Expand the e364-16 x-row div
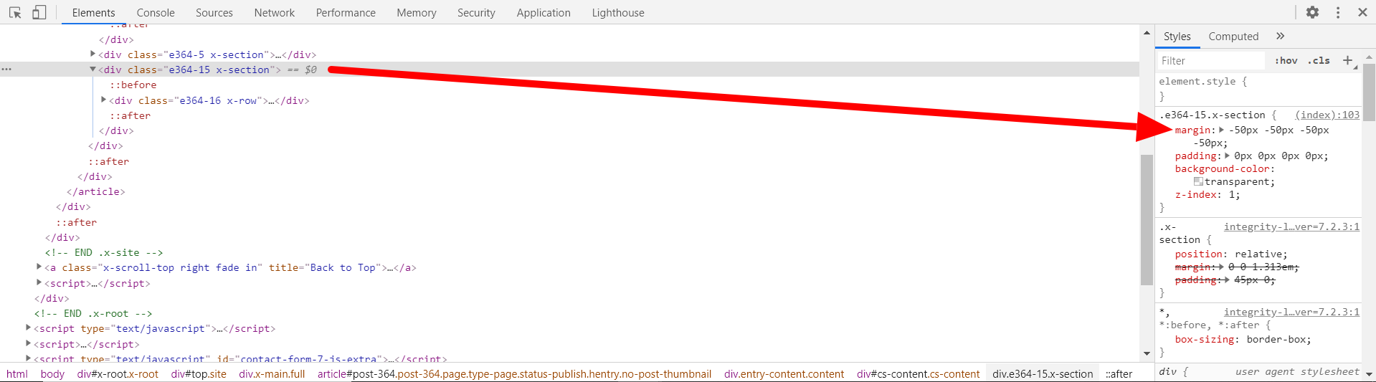Screen dimensions: 1376x382 [103, 100]
